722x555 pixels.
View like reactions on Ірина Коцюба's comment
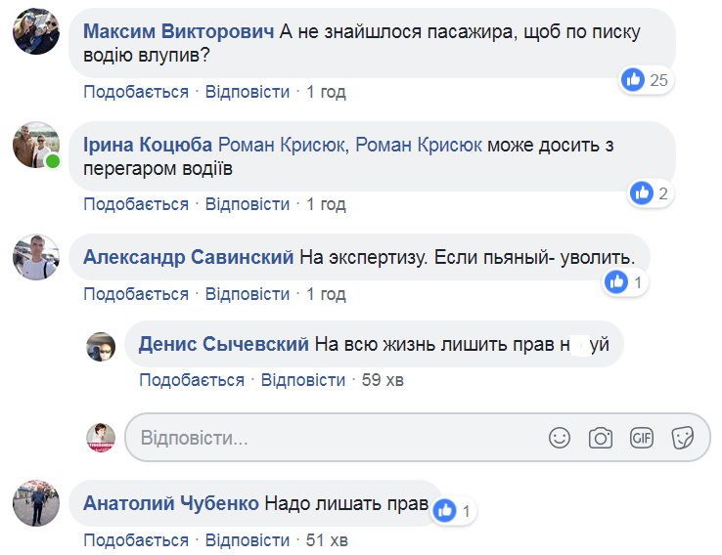coord(650,193)
